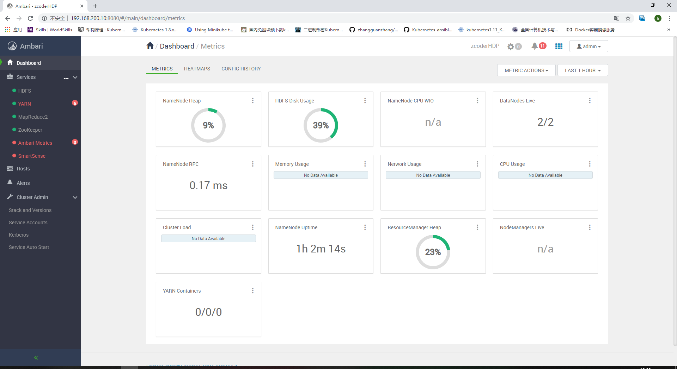
Task: Open the CONFIG HISTORY tab
Action: pyautogui.click(x=241, y=69)
